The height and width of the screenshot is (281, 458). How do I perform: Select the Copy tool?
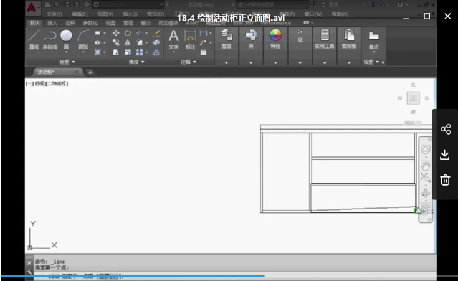(116, 42)
